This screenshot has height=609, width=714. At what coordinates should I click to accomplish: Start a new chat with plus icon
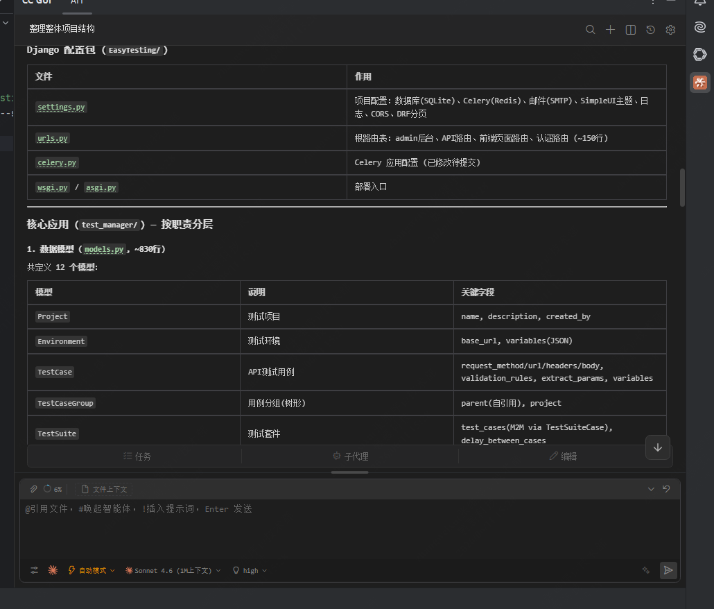[x=610, y=30]
